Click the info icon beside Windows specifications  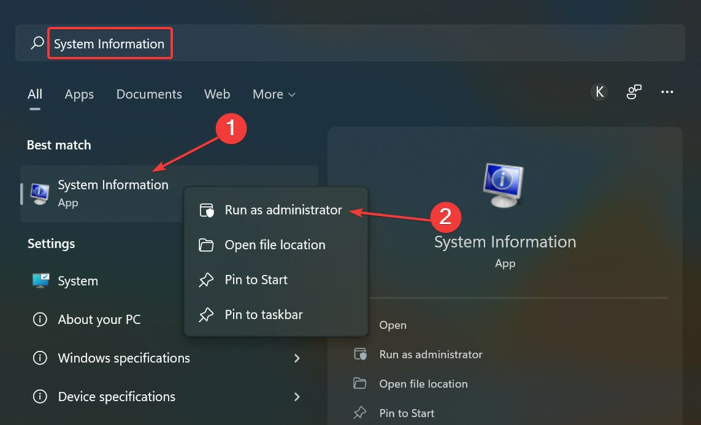click(40, 358)
